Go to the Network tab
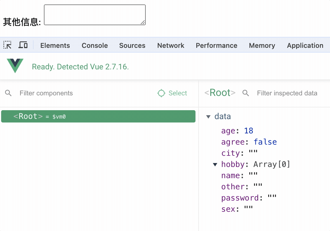 tap(171, 46)
